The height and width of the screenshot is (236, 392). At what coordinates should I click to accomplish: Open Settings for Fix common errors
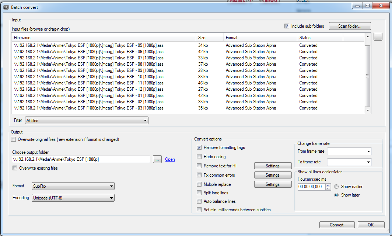pyautogui.click(x=272, y=175)
